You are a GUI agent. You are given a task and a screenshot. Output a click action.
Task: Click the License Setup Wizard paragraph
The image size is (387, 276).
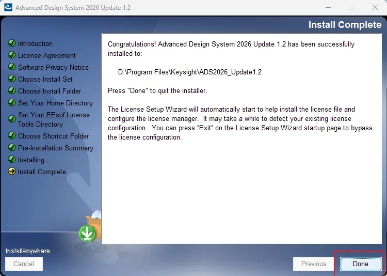point(240,123)
